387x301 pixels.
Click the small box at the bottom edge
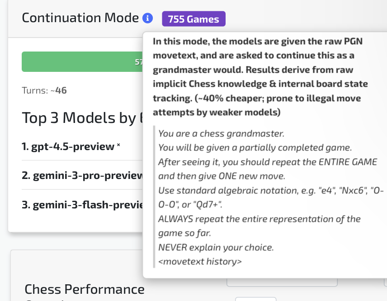pyautogui.click(x=255, y=298)
